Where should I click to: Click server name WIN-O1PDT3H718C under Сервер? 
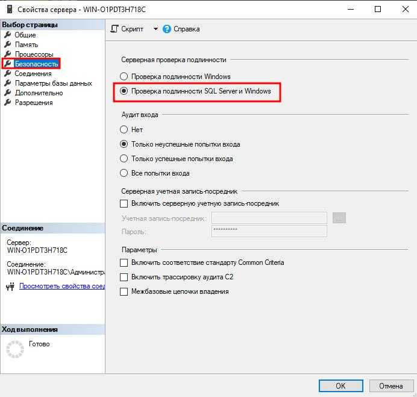[x=37, y=250]
